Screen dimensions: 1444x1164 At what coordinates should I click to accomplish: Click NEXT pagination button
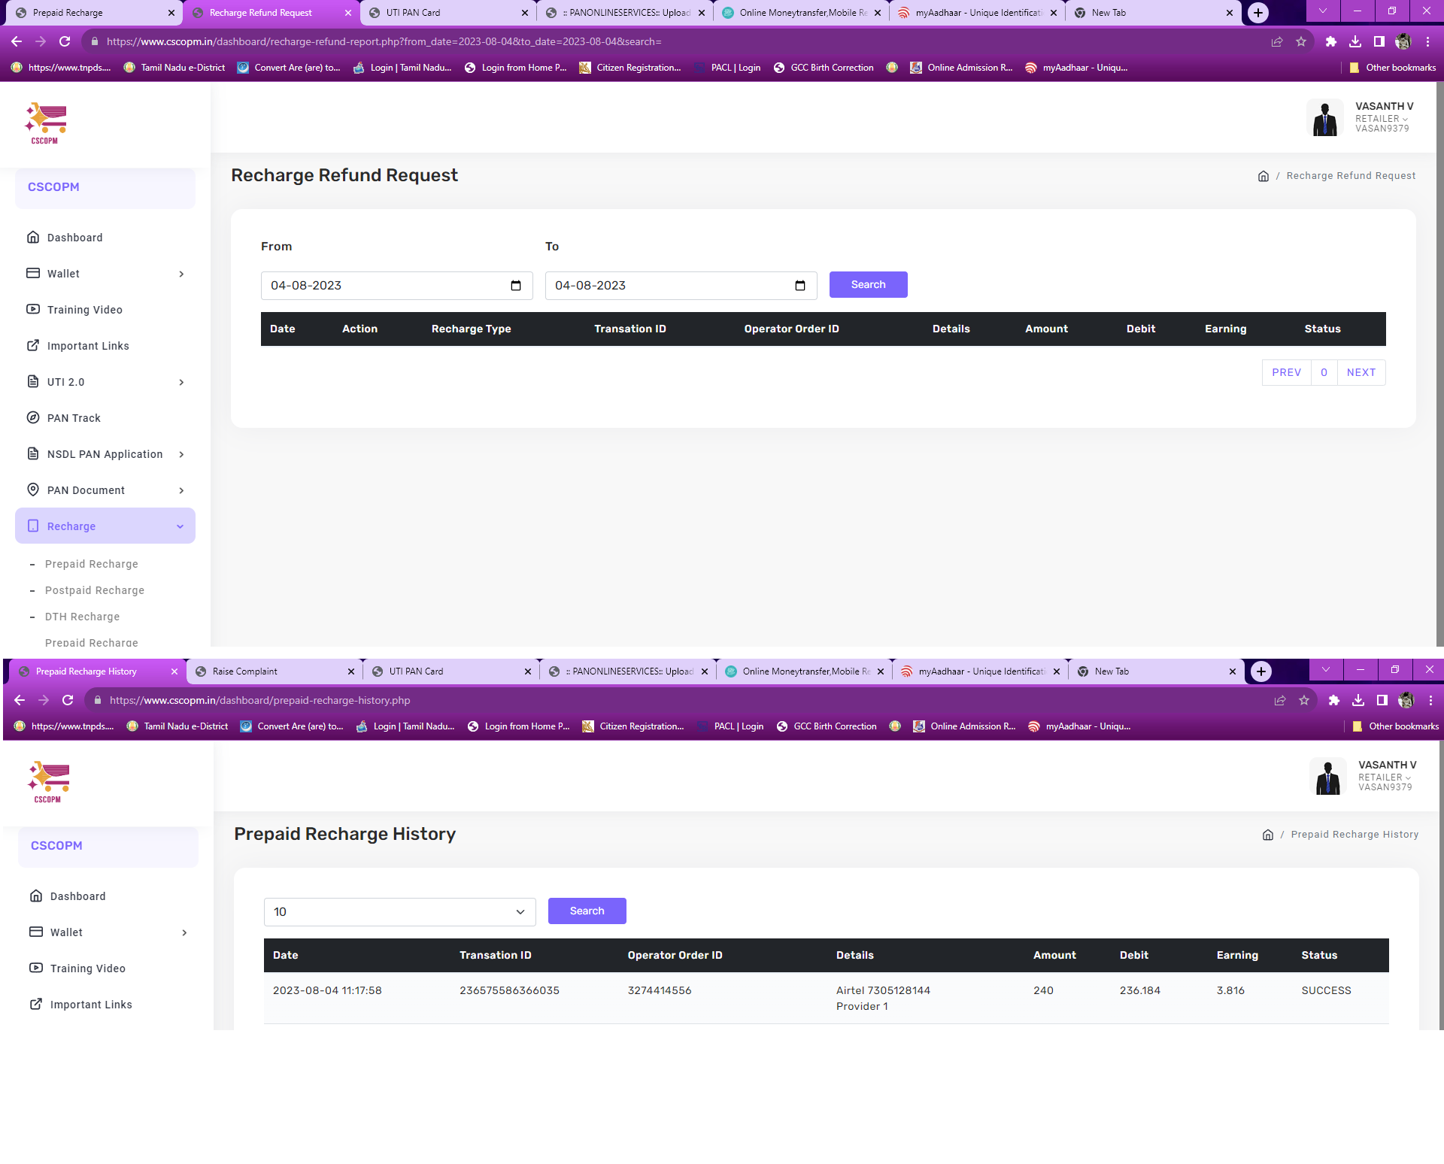[1361, 372]
